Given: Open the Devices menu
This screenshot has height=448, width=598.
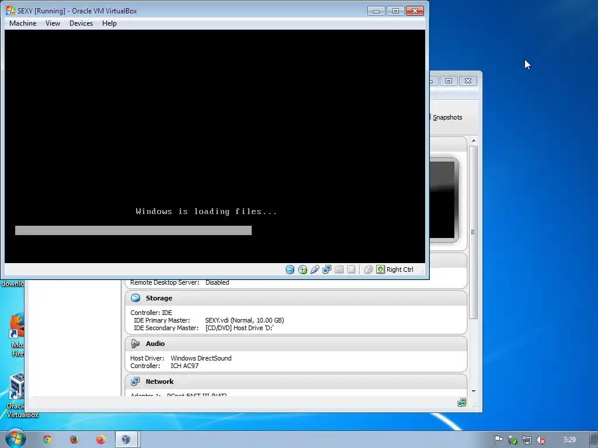Looking at the screenshot, I should click(81, 23).
